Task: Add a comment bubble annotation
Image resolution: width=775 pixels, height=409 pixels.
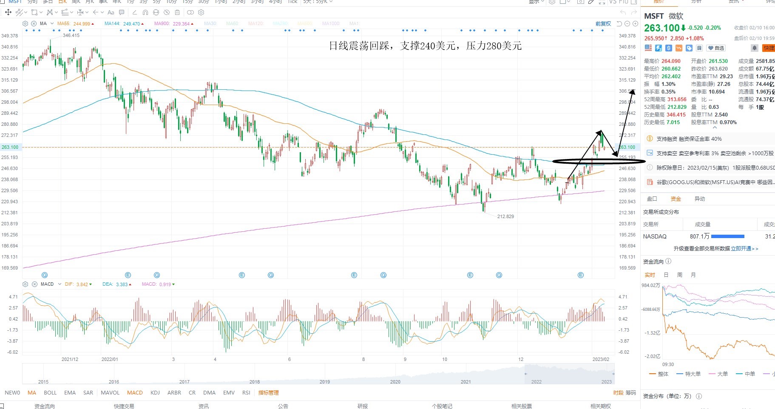Action: 122,12
